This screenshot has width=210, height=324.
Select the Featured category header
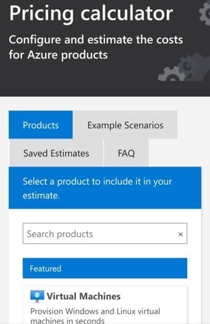coord(105,268)
